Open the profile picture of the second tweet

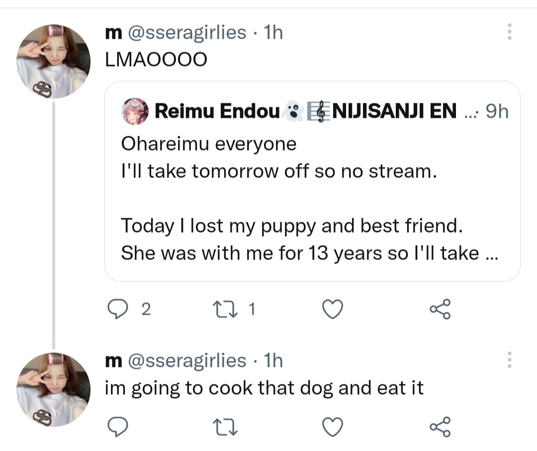(x=54, y=389)
